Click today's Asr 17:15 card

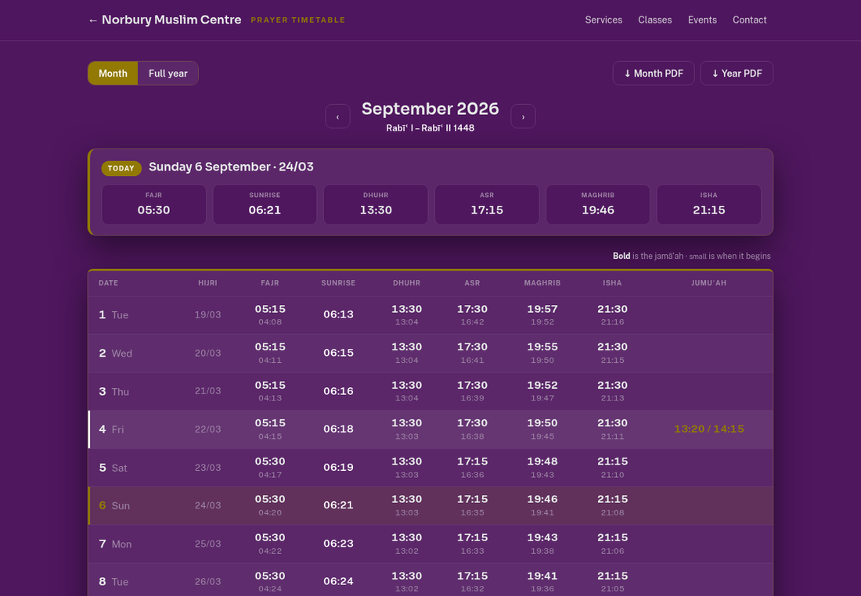coord(487,204)
